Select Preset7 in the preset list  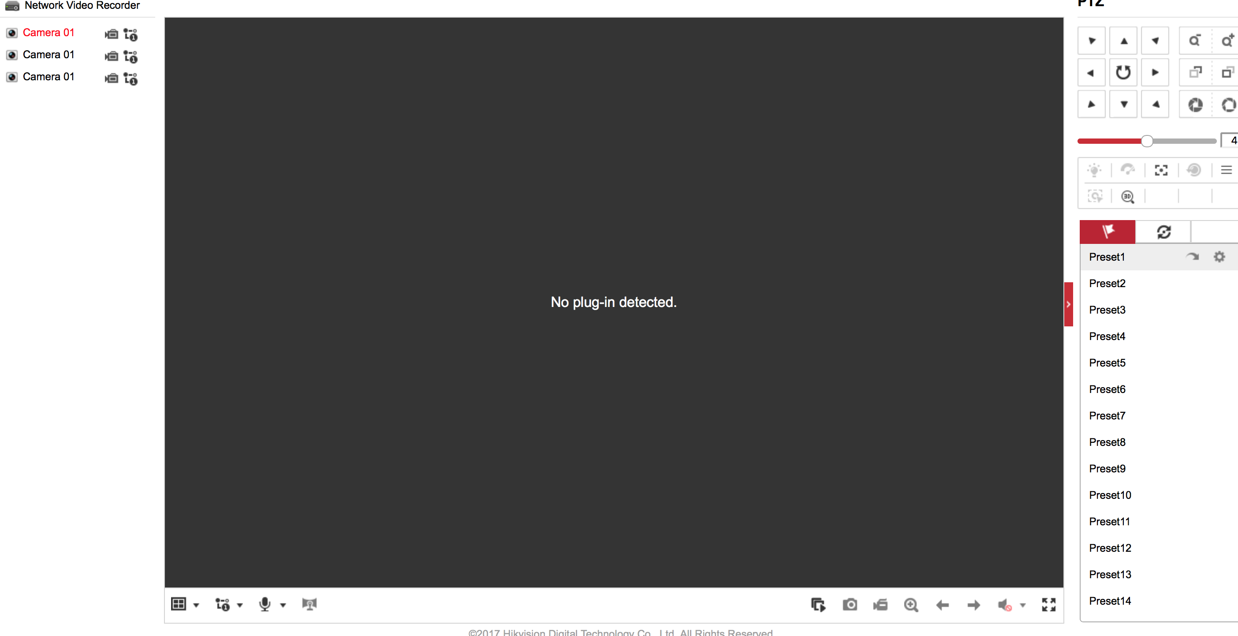click(x=1107, y=415)
